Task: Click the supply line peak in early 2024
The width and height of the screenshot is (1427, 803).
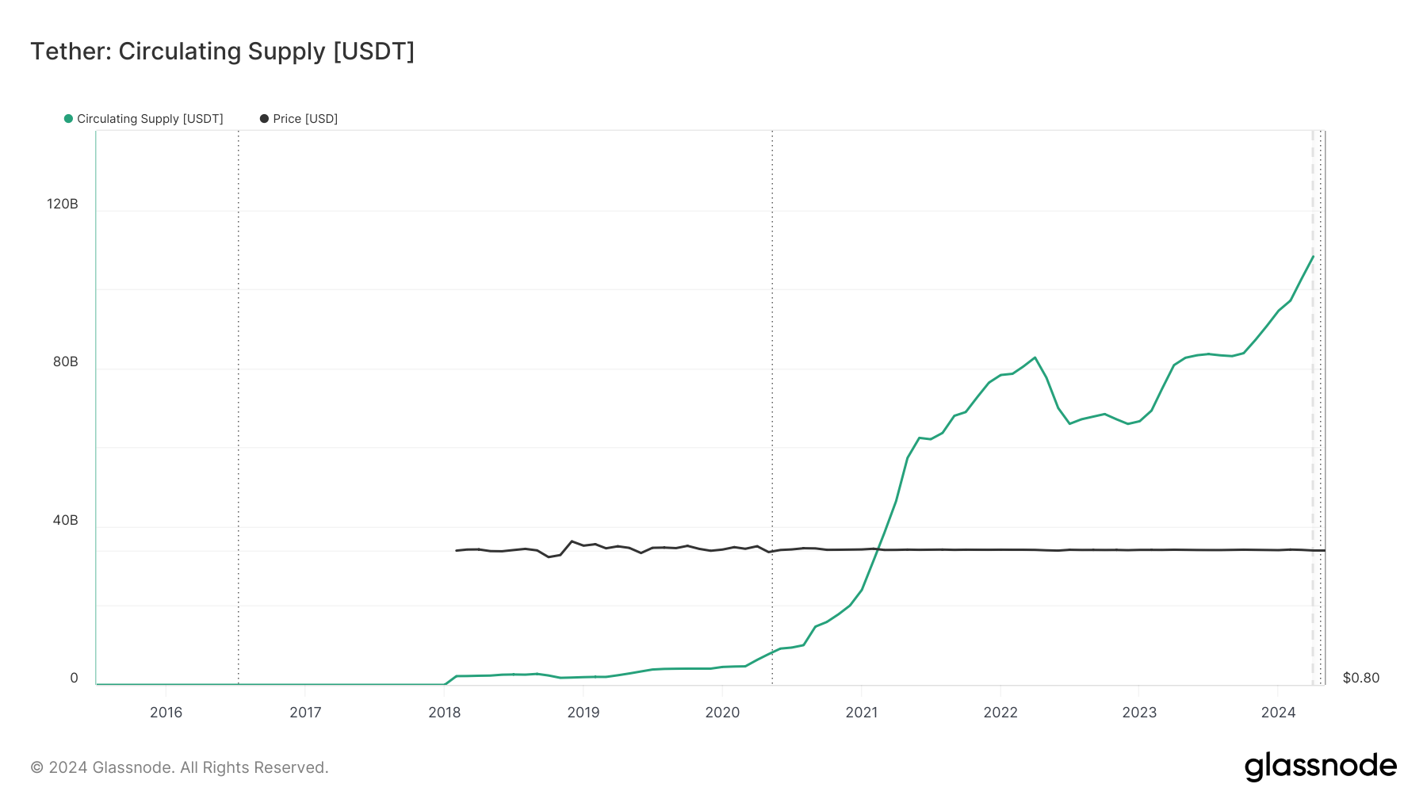Action: 1313,257
